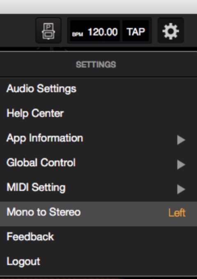Select App Information menu item
The width and height of the screenshot is (197, 279).
(x=98, y=138)
